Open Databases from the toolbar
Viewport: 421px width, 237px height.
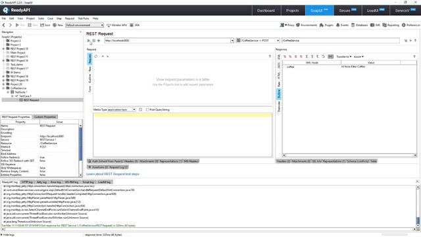point(360,25)
